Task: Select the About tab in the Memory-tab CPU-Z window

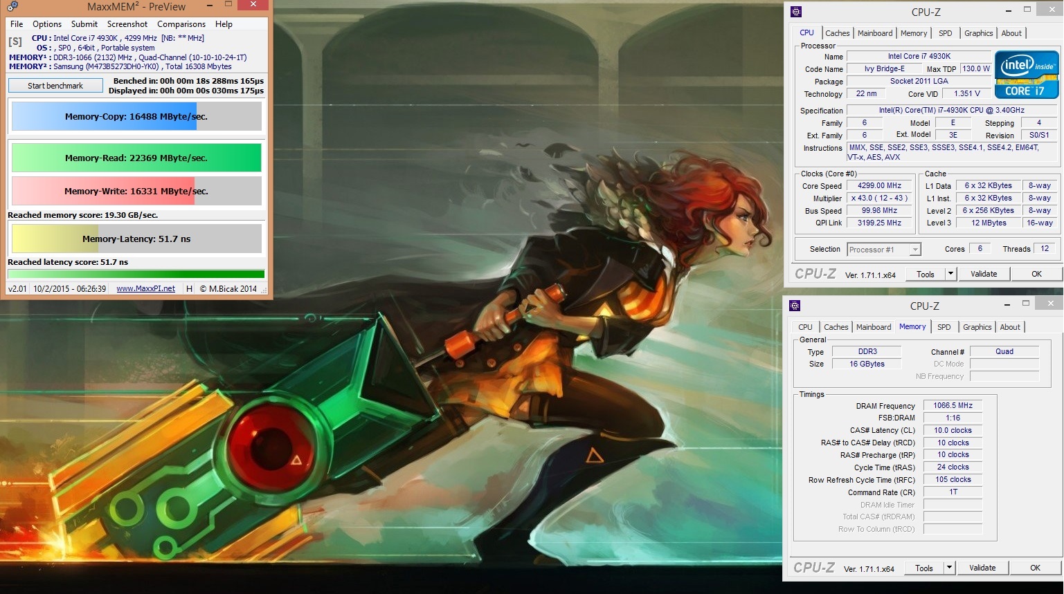Action: [1010, 327]
